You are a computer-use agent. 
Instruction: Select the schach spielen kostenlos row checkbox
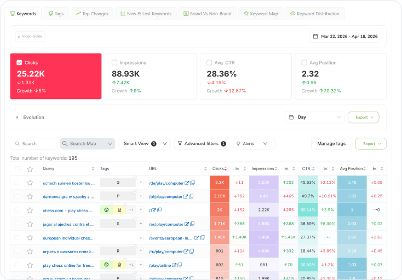pyautogui.click(x=17, y=183)
